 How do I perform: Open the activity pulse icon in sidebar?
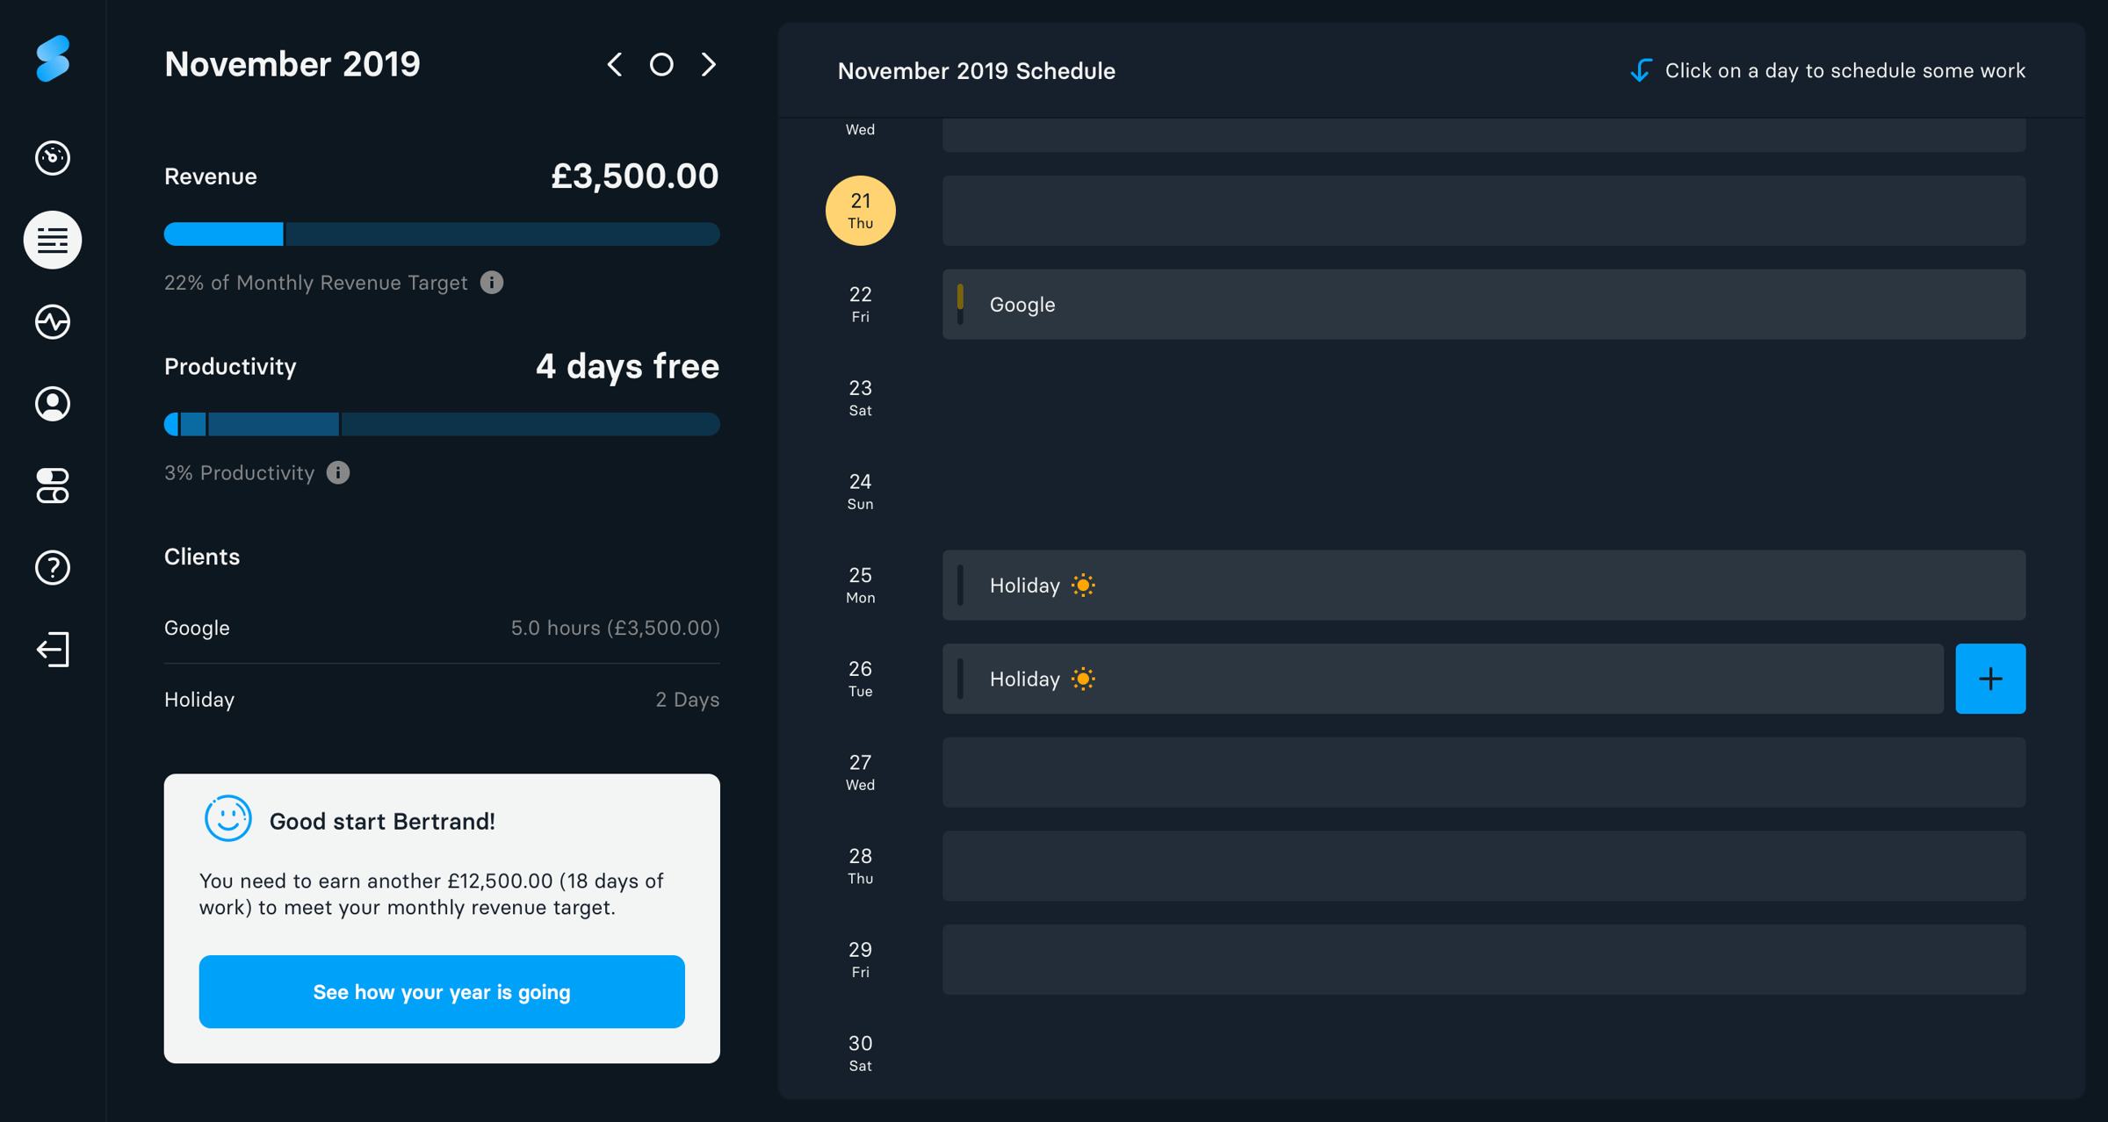click(x=53, y=321)
